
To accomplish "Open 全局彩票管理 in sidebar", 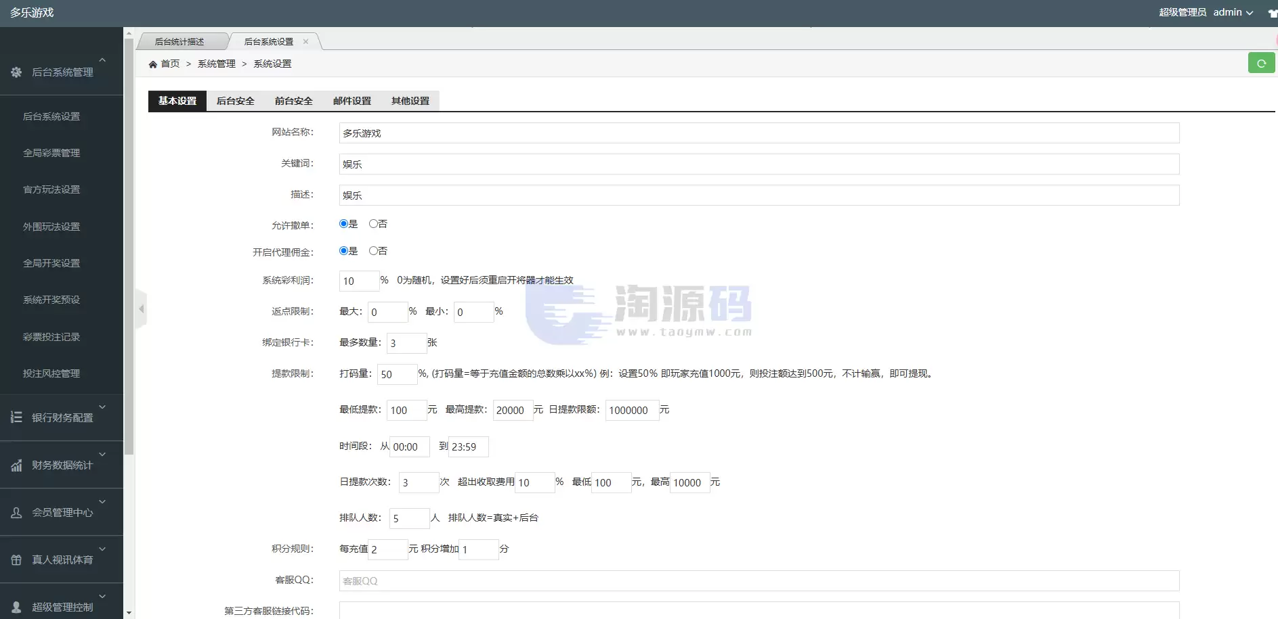I will coord(51,153).
